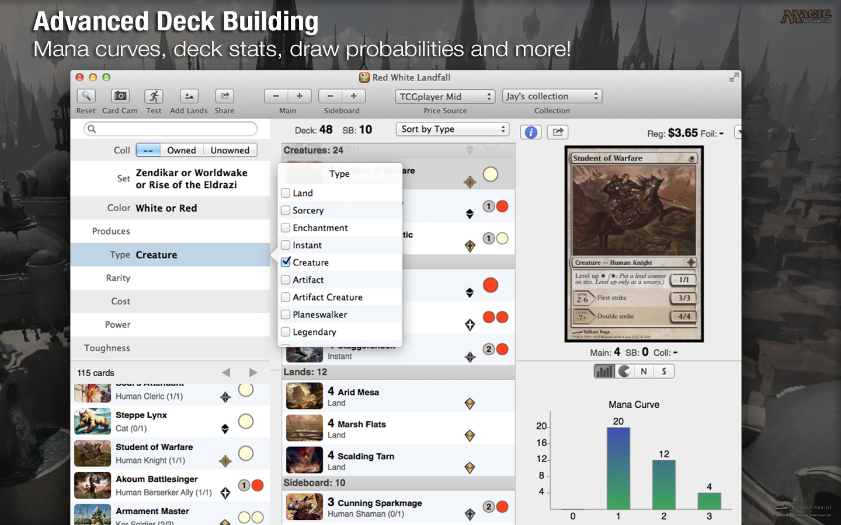The image size is (841, 525).
Task: Click the Main deck plus button
Action: click(x=299, y=96)
